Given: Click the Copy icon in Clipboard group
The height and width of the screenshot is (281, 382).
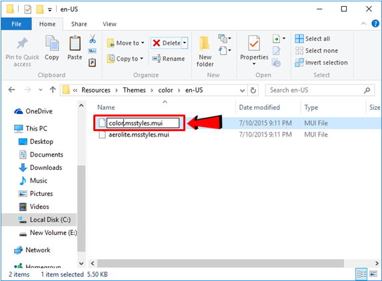Looking at the screenshot, I should (x=52, y=43).
